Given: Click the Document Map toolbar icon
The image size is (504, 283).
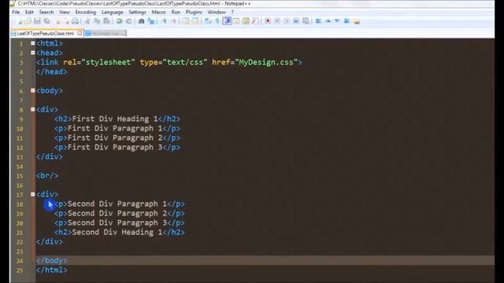Looking at the screenshot, I should point(246,21).
